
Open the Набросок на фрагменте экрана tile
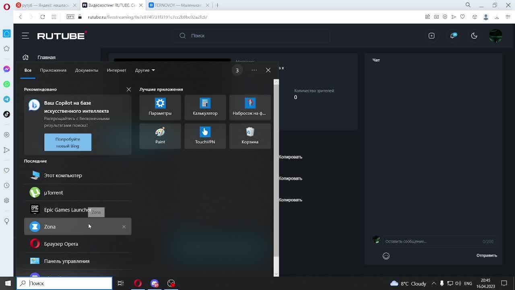coord(250,107)
